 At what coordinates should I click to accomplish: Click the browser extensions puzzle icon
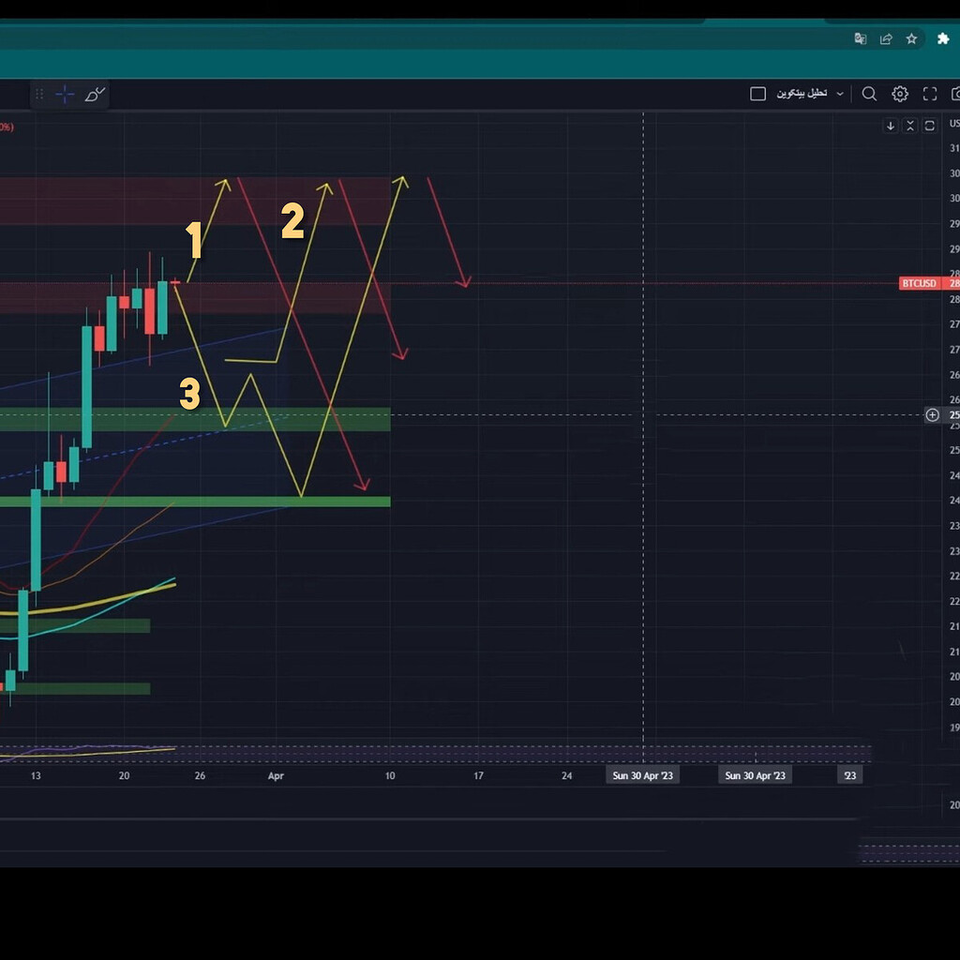(x=943, y=38)
